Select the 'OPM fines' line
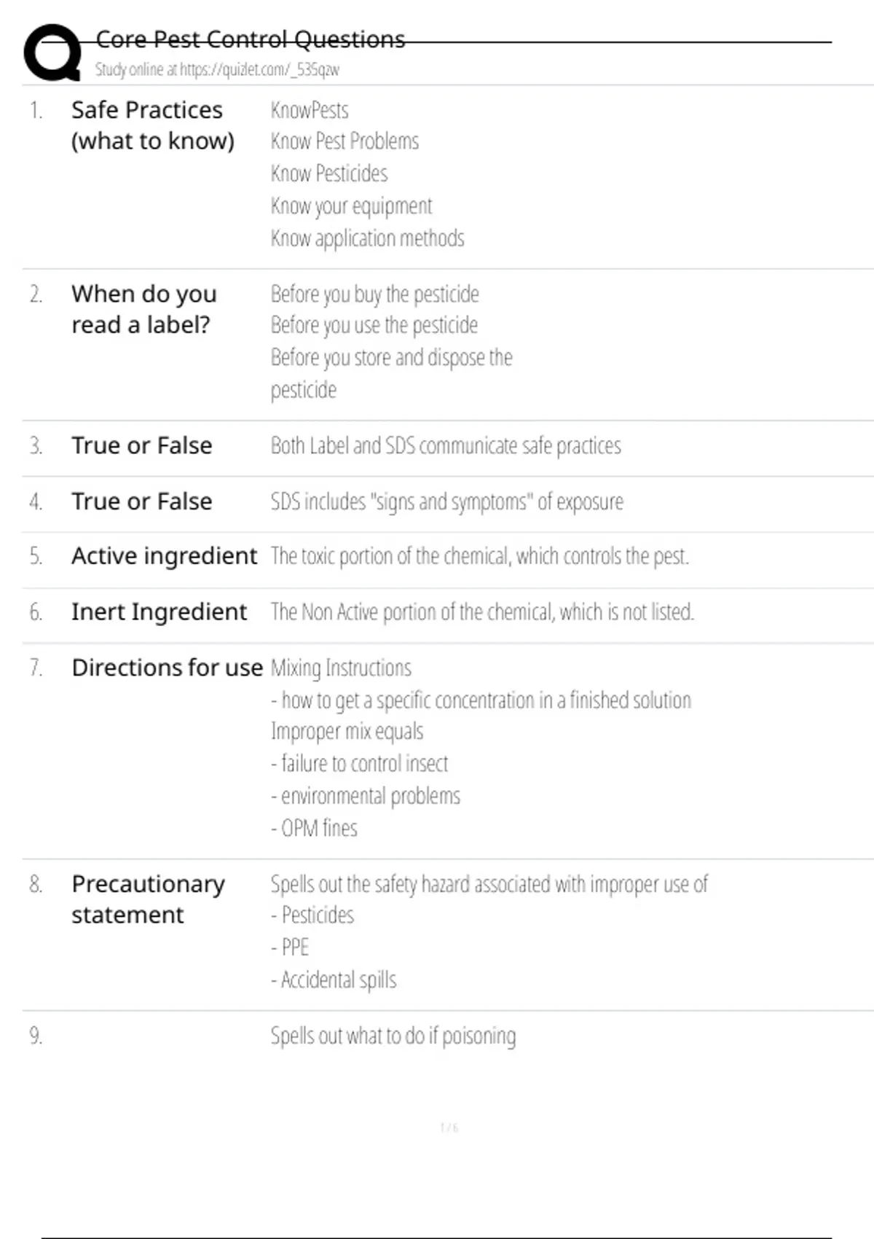The width and height of the screenshot is (874, 1239). 315,829
